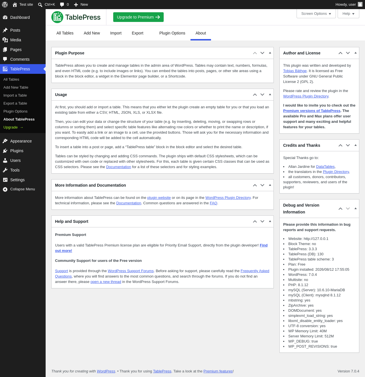Click the Dashboard gauge icon
The image size is (365, 377).
(x=5, y=17)
